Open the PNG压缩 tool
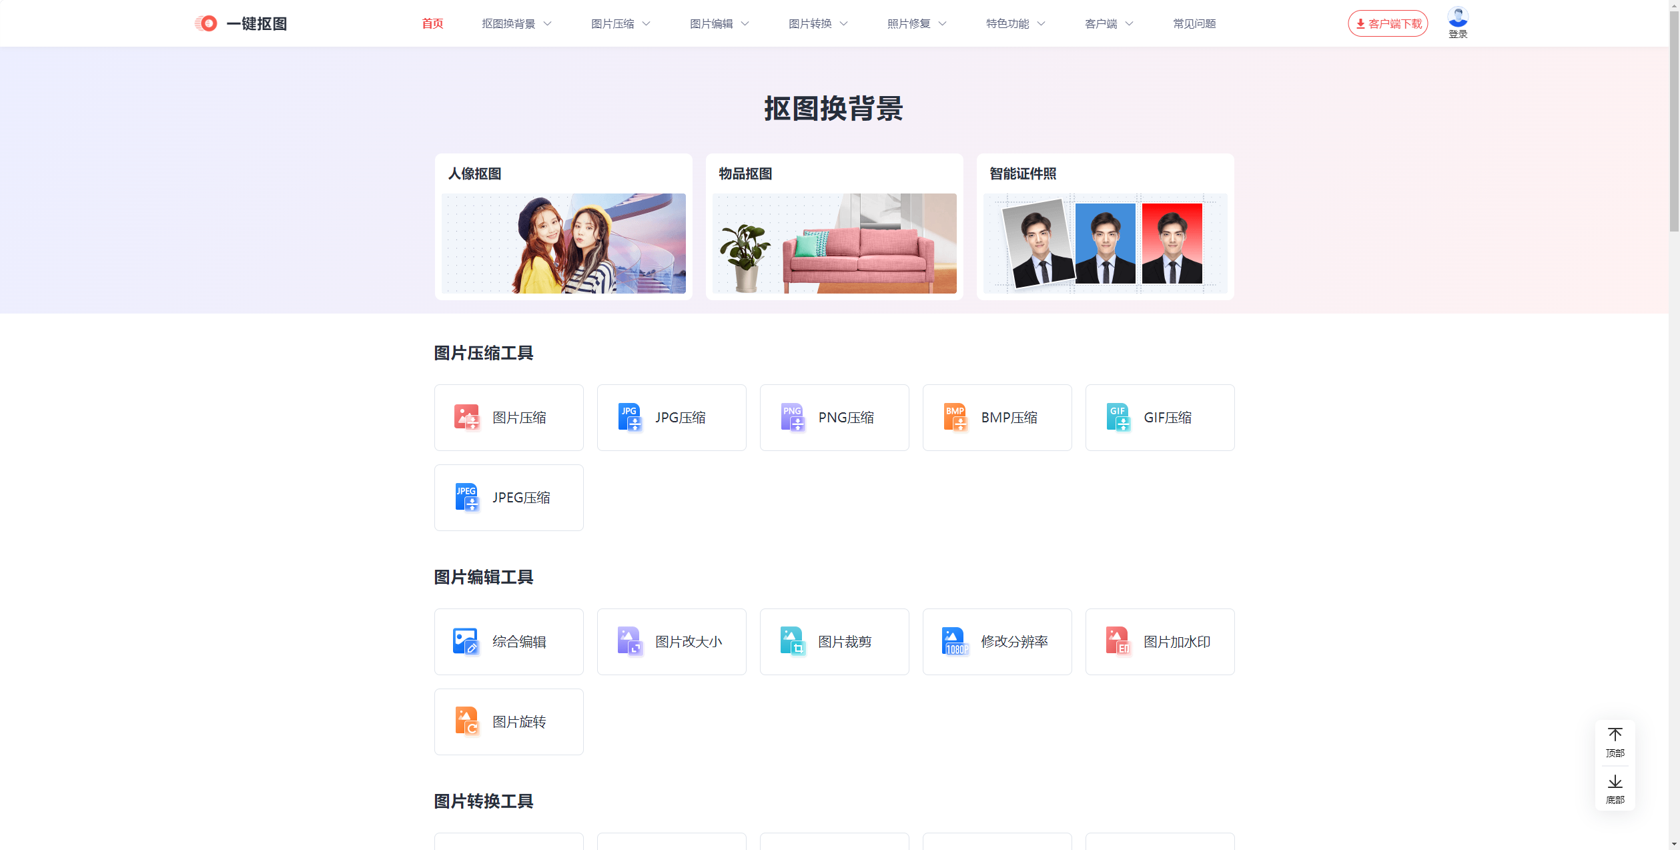Screen dimensions: 1680x850 (x=834, y=417)
